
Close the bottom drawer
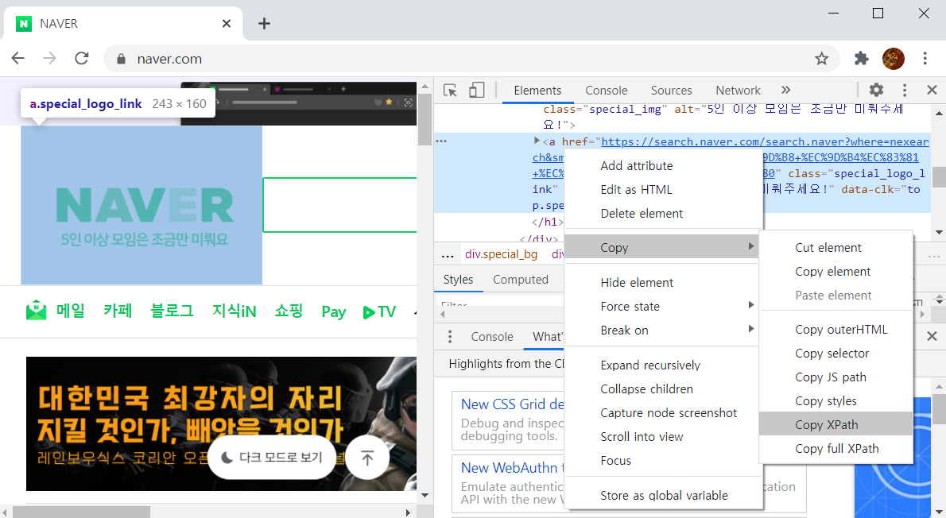tap(932, 337)
